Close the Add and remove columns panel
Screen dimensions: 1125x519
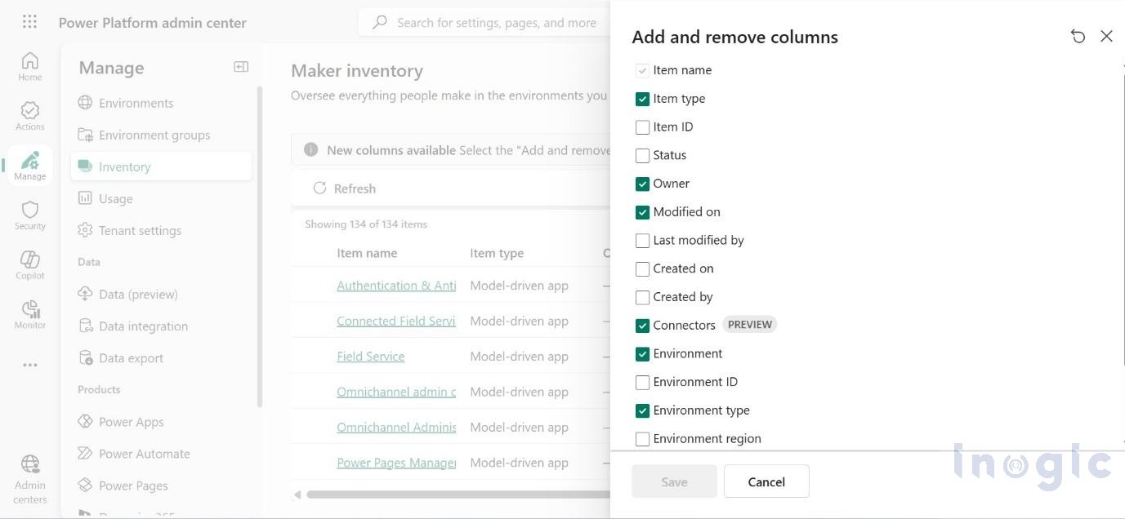pyautogui.click(x=1106, y=36)
